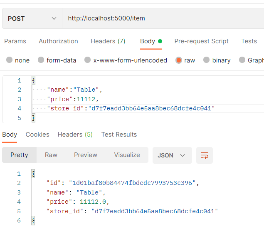Select the none body type
This screenshot has height=237, width=264.
[18, 60]
